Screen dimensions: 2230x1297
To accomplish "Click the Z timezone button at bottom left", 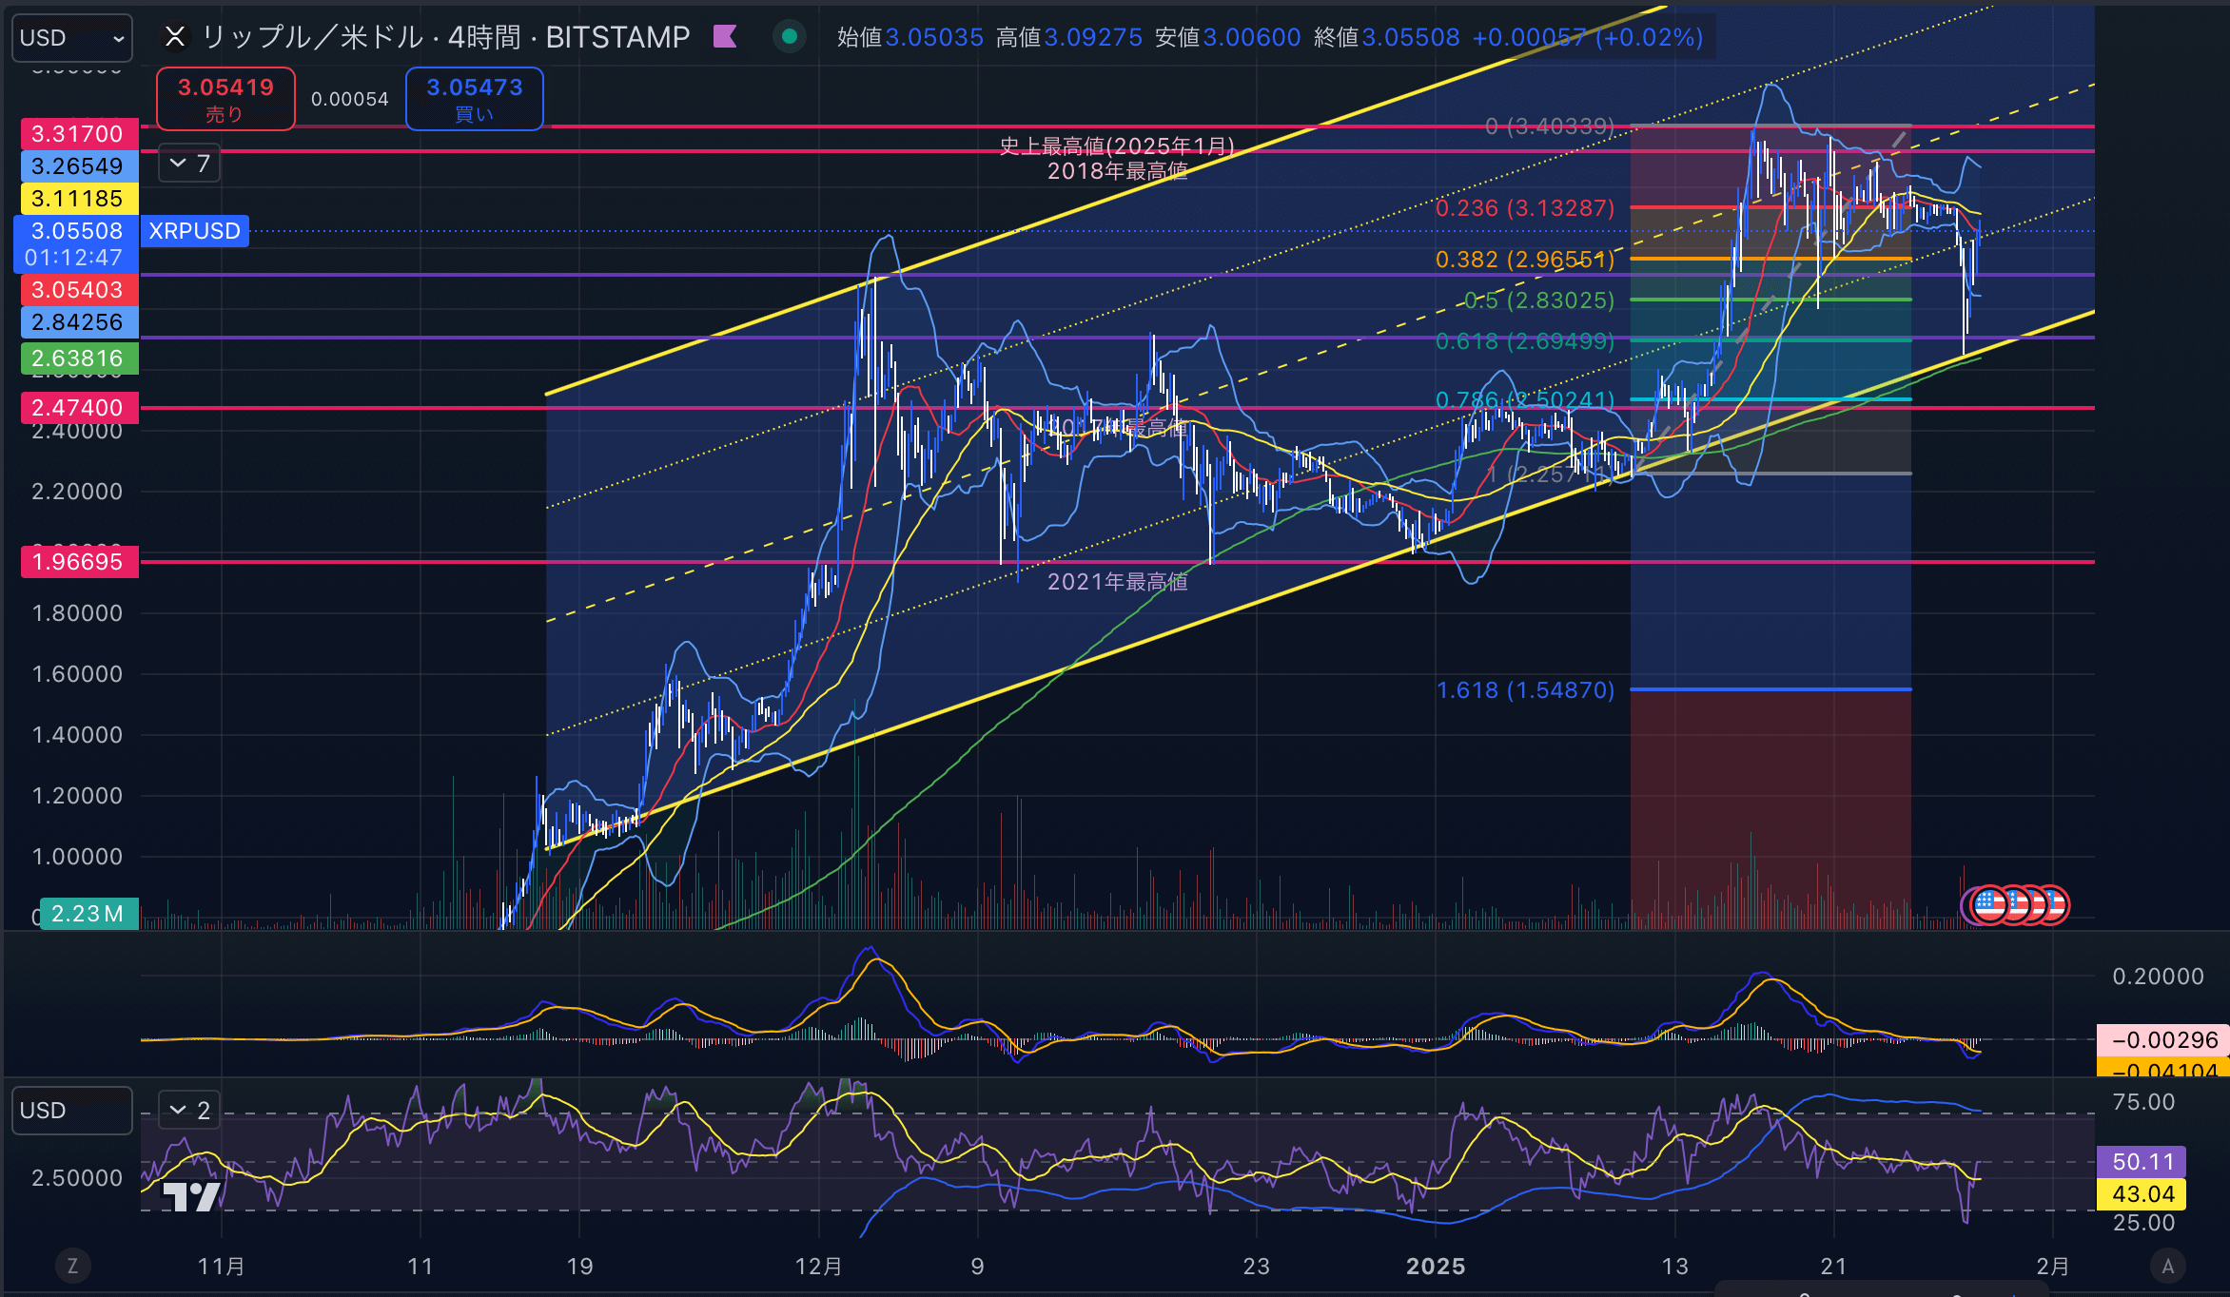I will pos(72,1266).
